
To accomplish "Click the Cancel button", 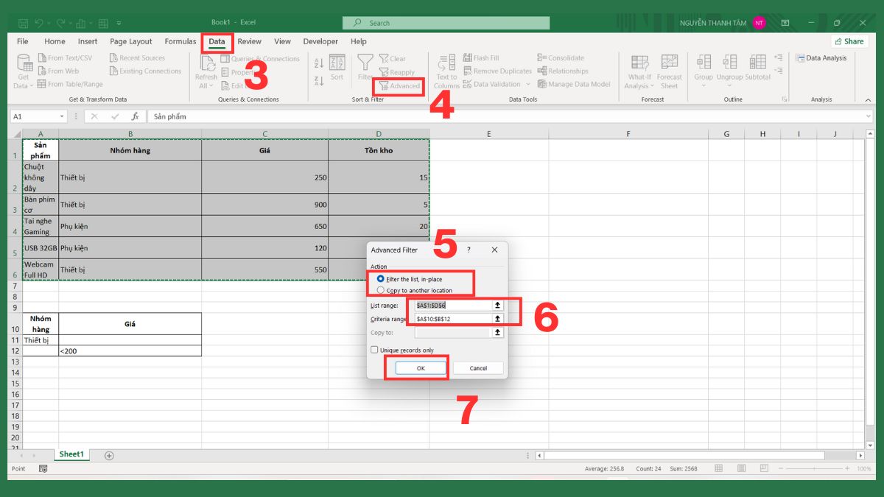I will (478, 367).
